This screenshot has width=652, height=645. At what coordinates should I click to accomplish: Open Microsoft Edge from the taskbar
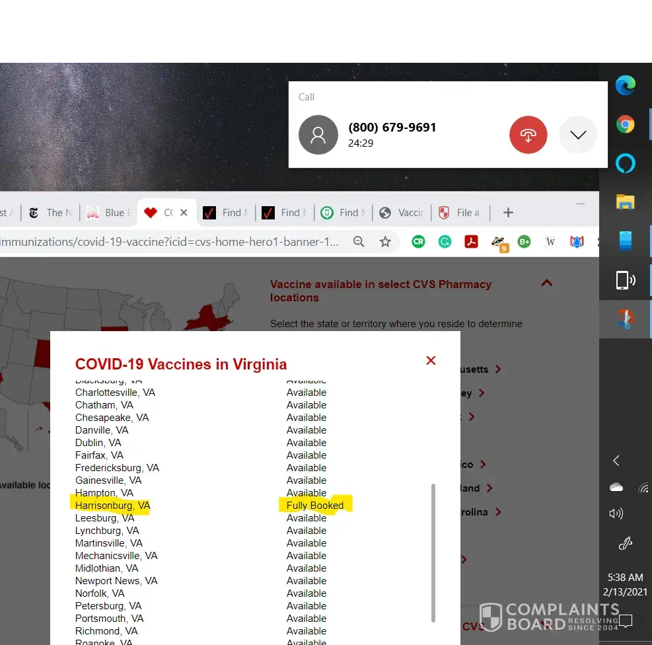(625, 85)
